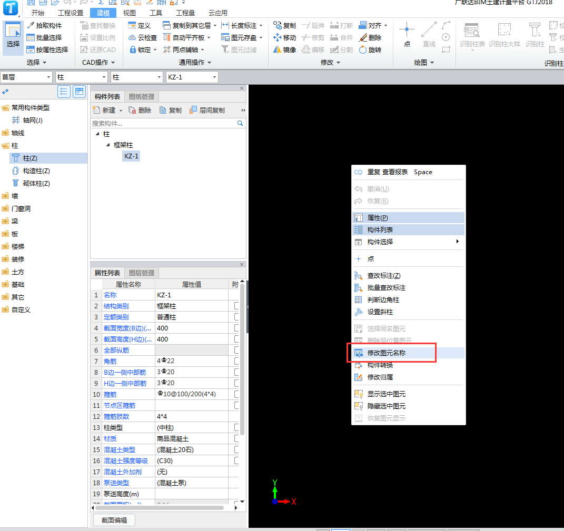Check the 全部纵筋 row checkbox
564x531 pixels.
pos(236,350)
